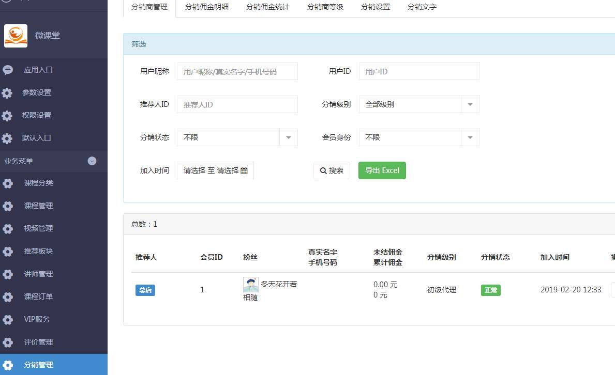
Task: Expand the 分销状态 dropdown
Action: (x=237, y=137)
